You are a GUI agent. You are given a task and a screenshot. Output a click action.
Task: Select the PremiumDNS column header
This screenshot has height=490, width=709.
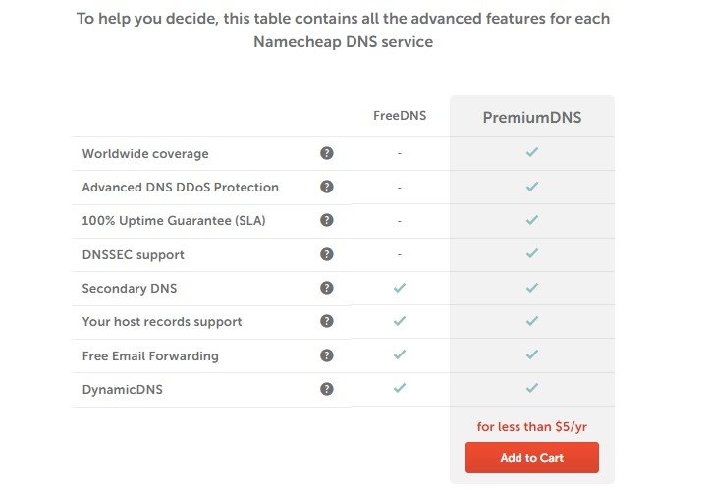[531, 118]
